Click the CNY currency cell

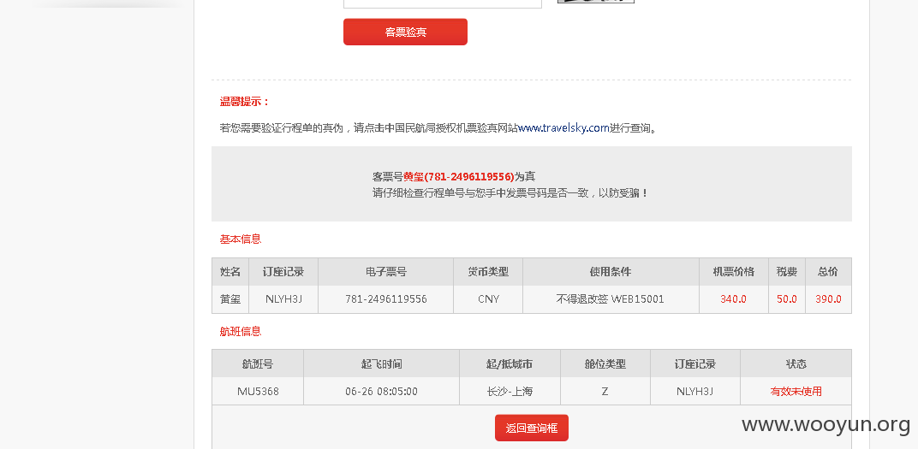(488, 299)
